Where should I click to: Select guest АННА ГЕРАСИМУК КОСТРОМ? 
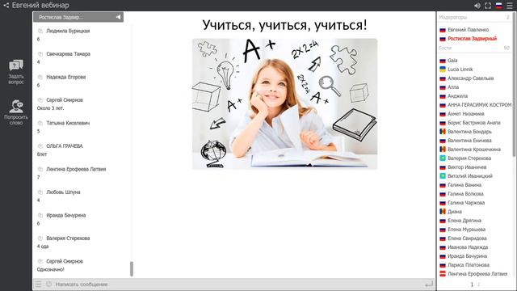coord(479,105)
